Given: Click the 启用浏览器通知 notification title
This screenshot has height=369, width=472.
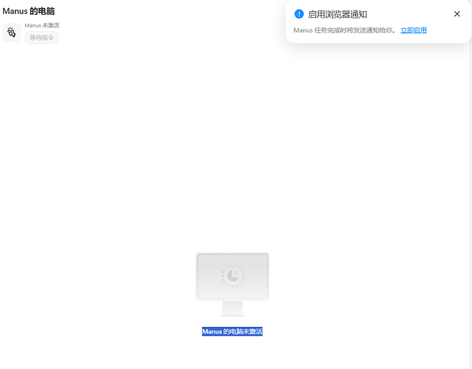Looking at the screenshot, I should click(x=337, y=14).
